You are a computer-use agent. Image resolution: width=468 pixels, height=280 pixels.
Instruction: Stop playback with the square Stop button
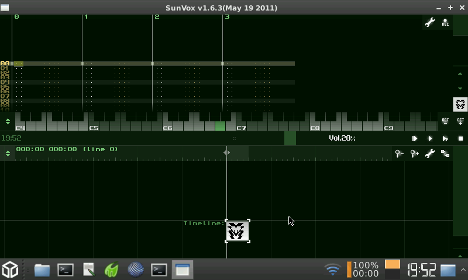[x=460, y=138]
